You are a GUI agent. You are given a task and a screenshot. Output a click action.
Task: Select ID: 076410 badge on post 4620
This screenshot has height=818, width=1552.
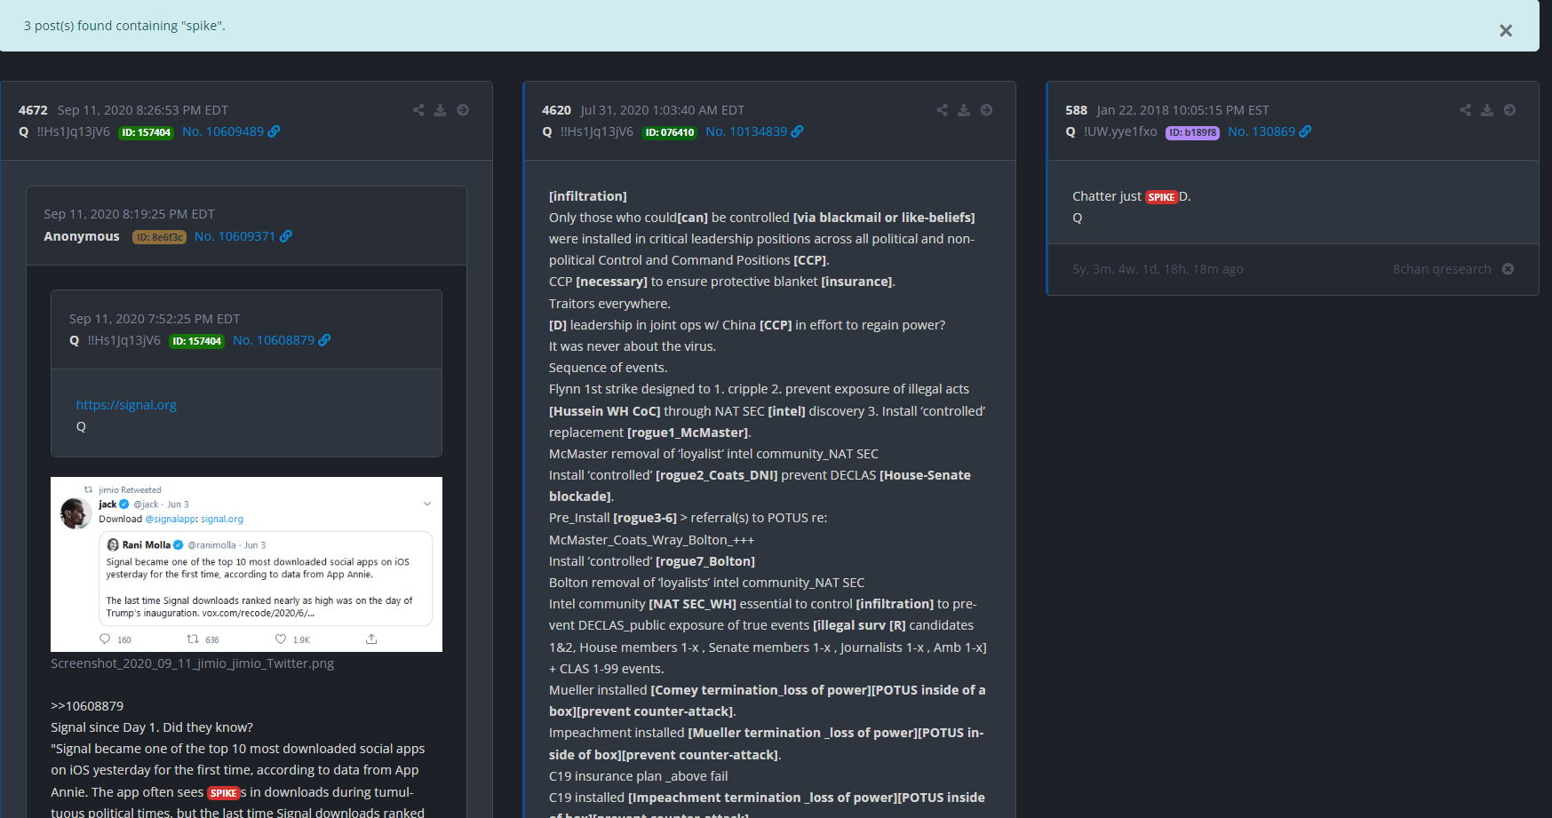tap(669, 132)
